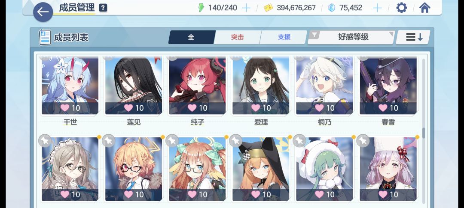This screenshot has height=208, width=464.
Task: Open 纯子 character card
Action: 197,86
